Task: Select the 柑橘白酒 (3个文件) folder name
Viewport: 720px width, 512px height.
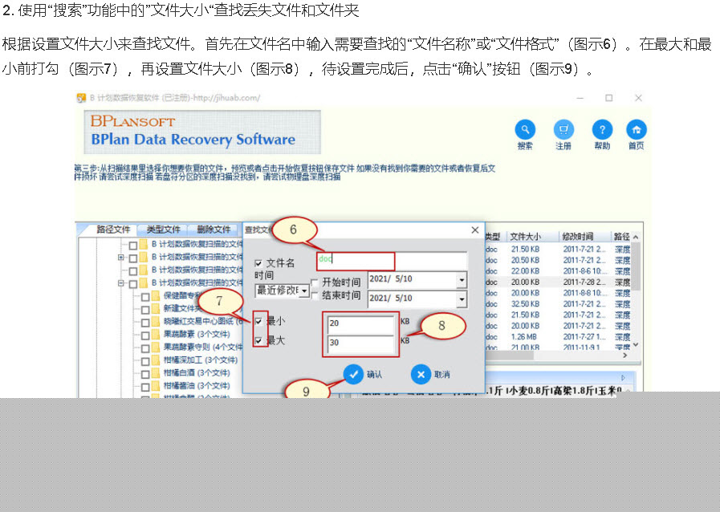Action: pyautogui.click(x=197, y=373)
